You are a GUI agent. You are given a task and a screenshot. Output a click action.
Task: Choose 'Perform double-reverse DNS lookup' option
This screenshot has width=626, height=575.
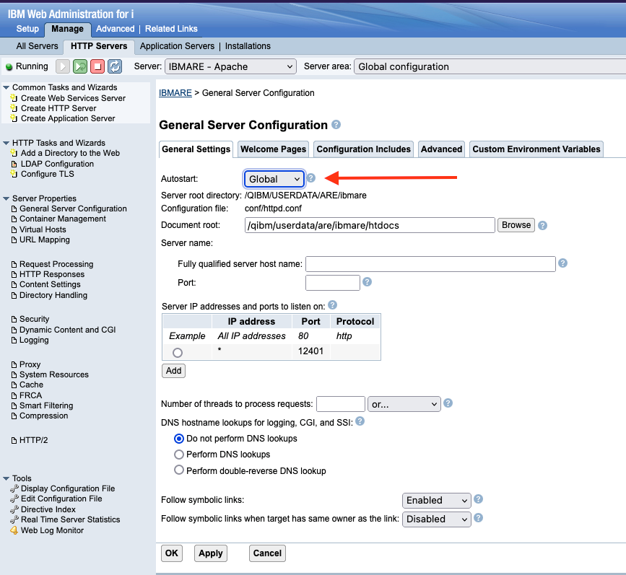click(179, 471)
